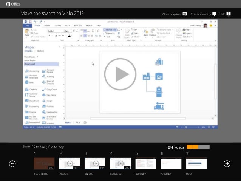Image resolution: width=241 pixels, height=181 pixels.
Task: Click the Undo icon
Action: tap(35, 22)
